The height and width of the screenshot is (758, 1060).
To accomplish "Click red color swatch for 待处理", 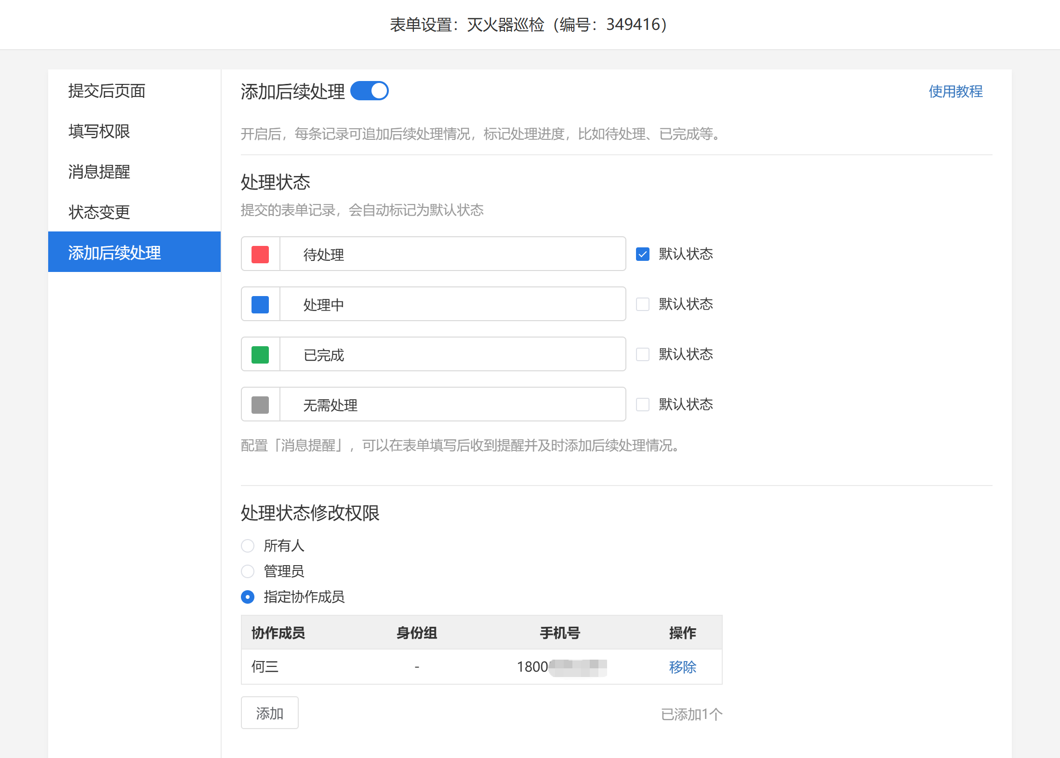I will (x=260, y=254).
